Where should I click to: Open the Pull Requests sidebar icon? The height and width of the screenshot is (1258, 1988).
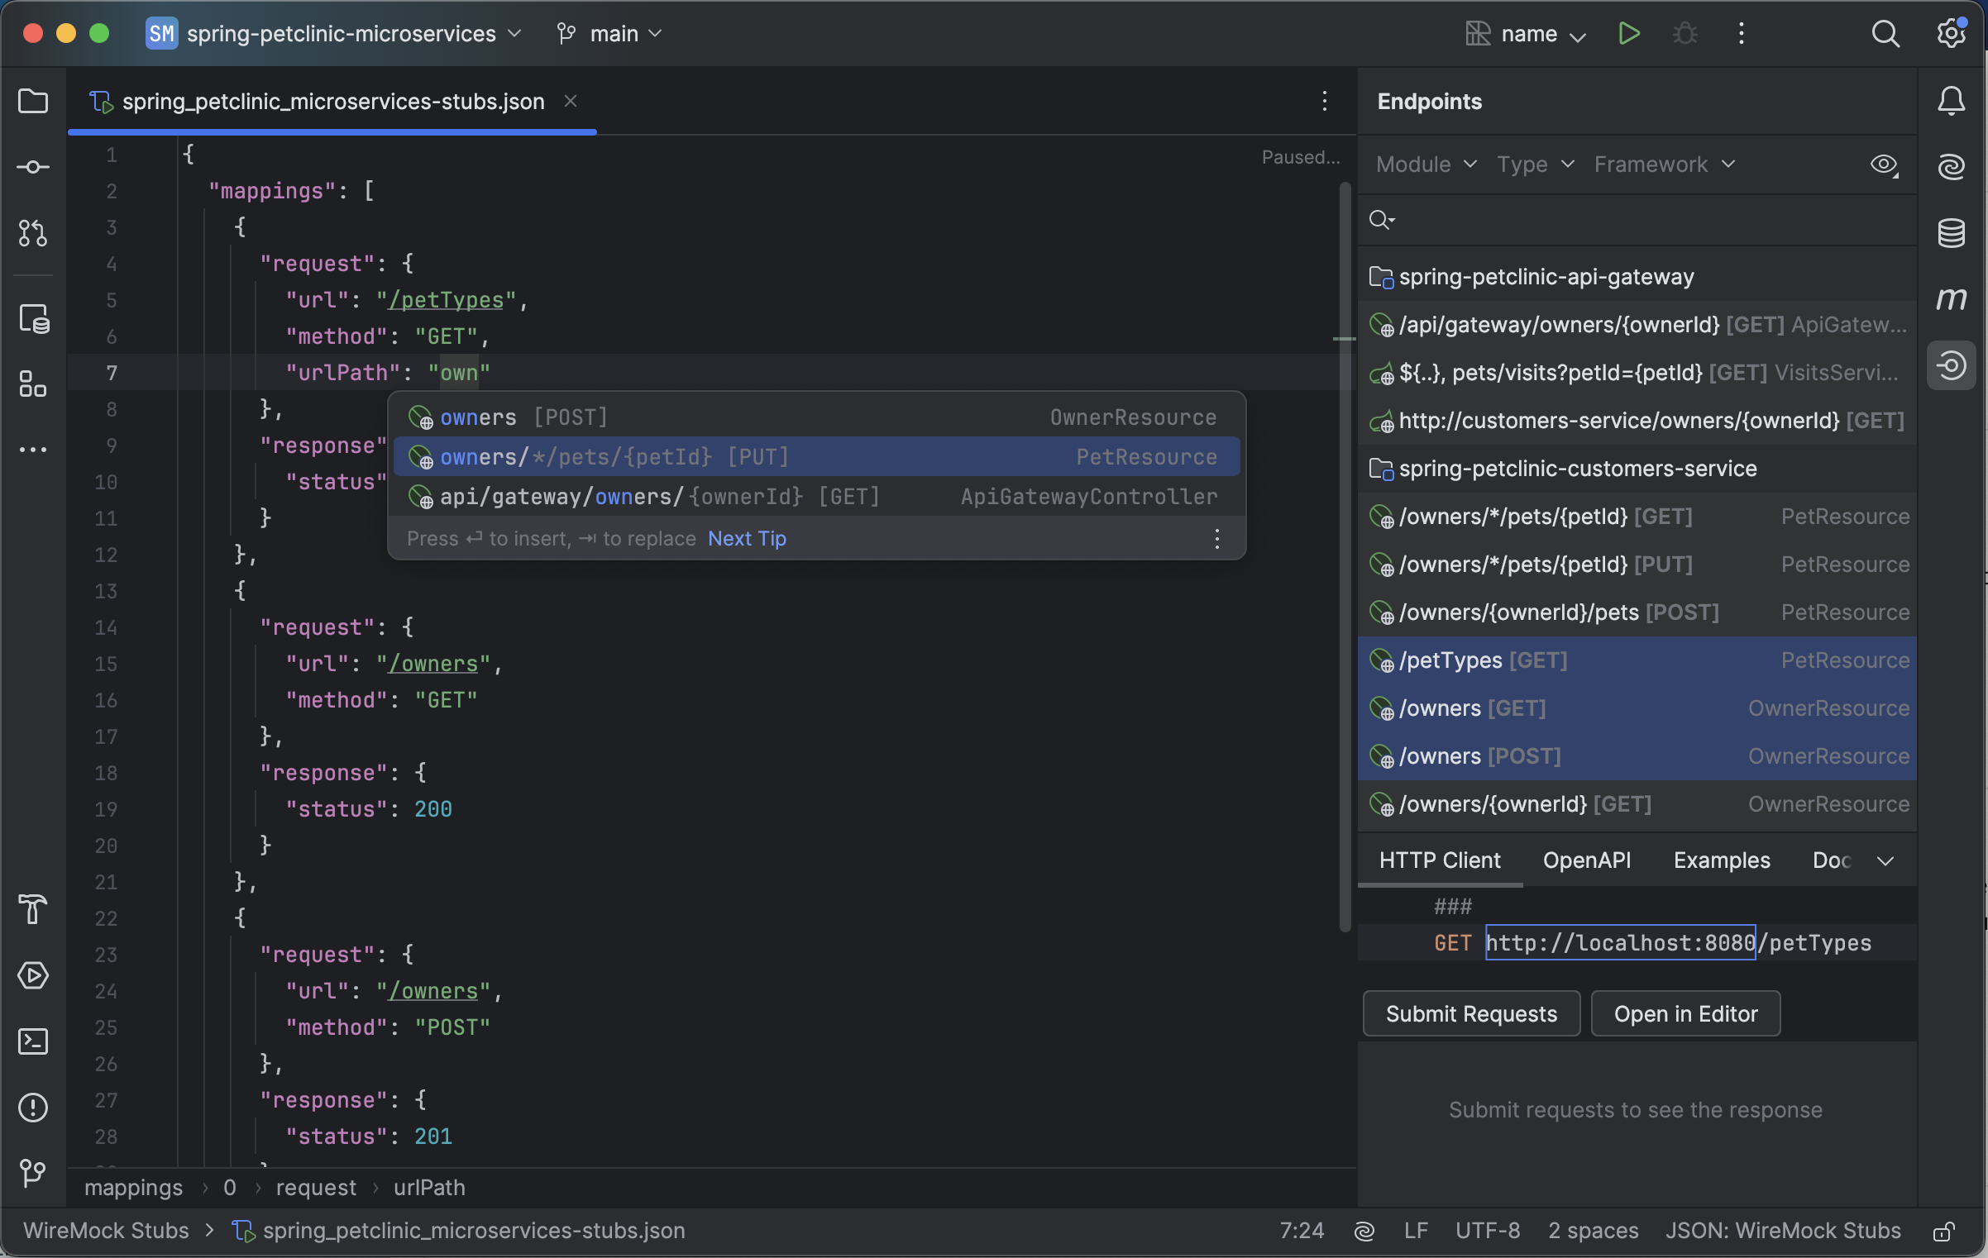point(33,233)
